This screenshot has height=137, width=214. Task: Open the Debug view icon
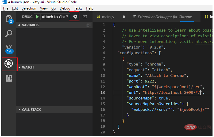pyautogui.click(x=9, y=64)
